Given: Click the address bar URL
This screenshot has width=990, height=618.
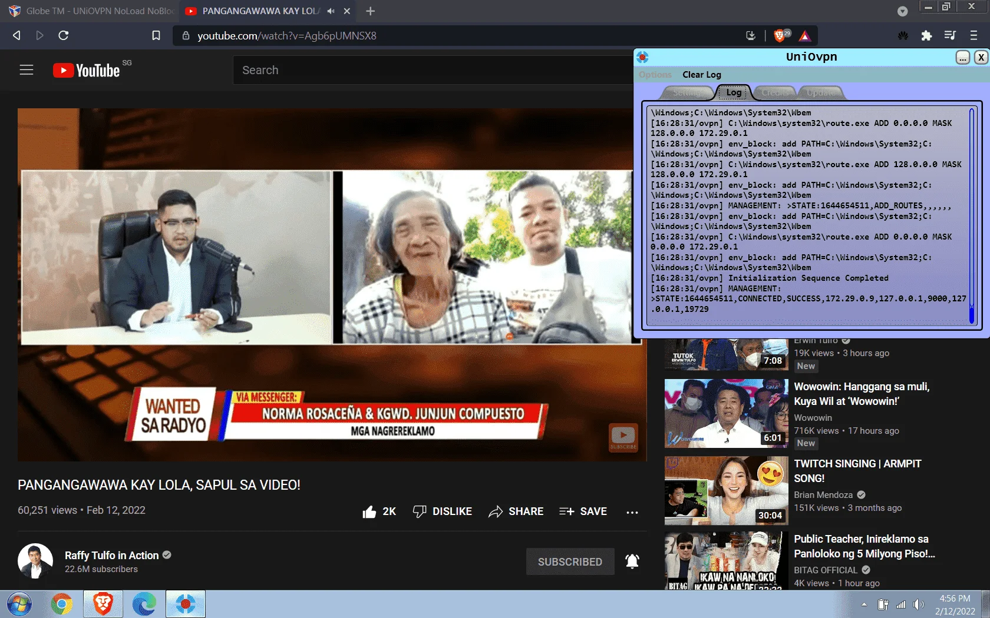Looking at the screenshot, I should [286, 36].
